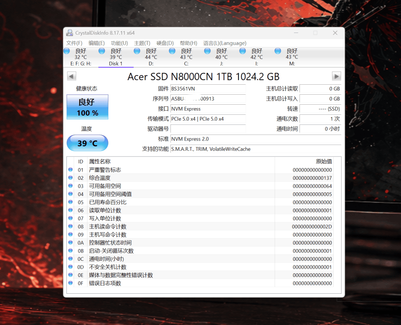401x325 pixels.
Task: Select the left arrow to view previous disk
Action: 71,76
